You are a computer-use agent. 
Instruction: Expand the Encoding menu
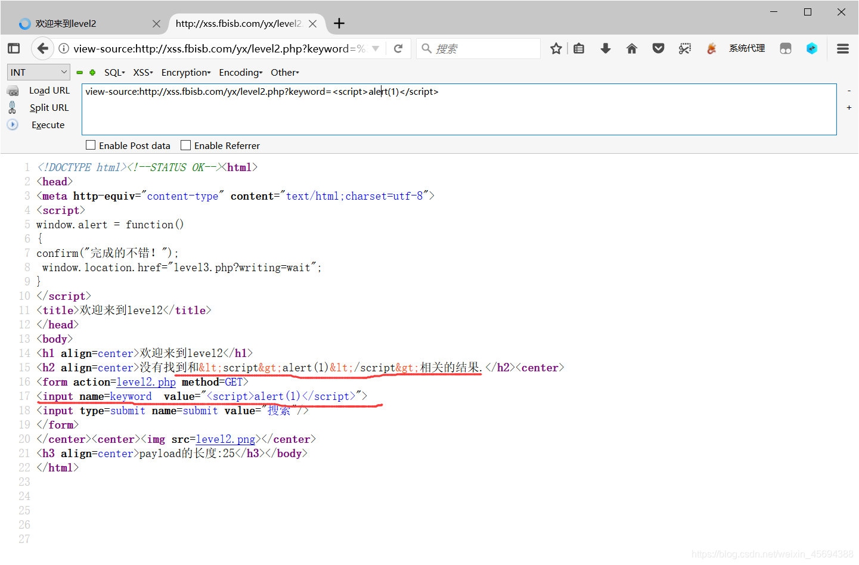tap(241, 72)
